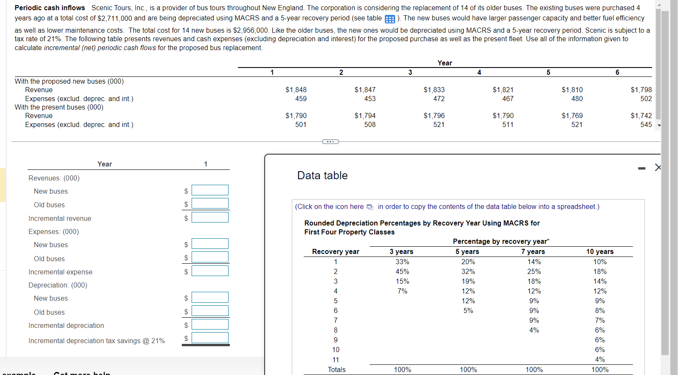Minimize the Data table dialog
The height and width of the screenshot is (375, 678).
tap(641, 168)
